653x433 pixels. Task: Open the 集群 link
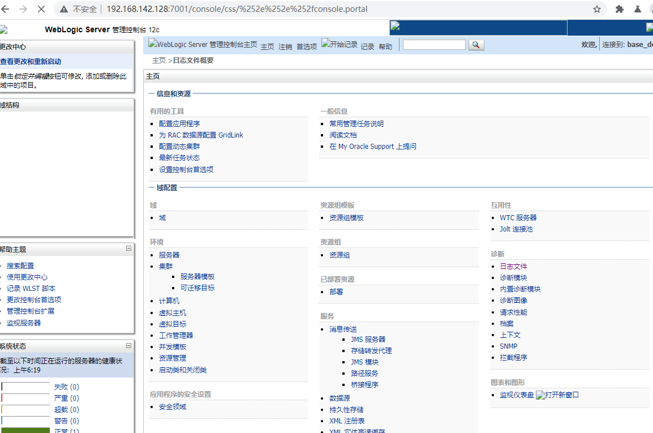(x=166, y=266)
